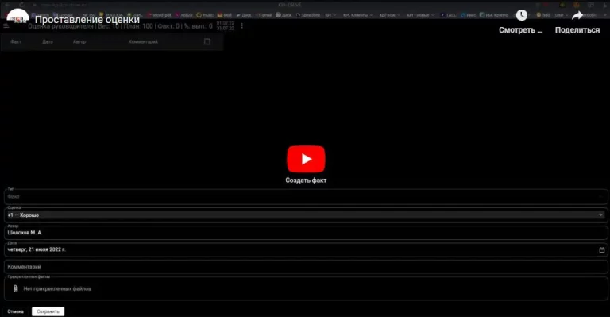Open the Mail bookmark

tap(226, 15)
